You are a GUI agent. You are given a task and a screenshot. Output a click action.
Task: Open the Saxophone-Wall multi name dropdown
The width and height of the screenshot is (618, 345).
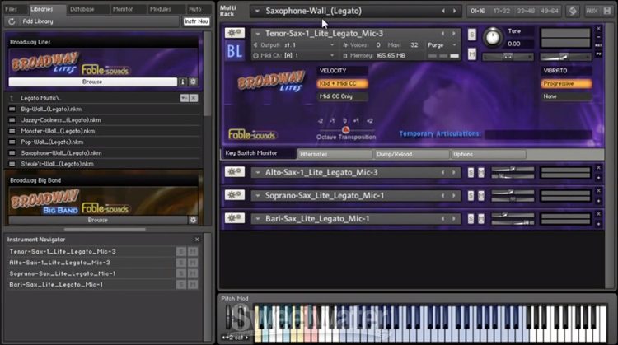[257, 11]
